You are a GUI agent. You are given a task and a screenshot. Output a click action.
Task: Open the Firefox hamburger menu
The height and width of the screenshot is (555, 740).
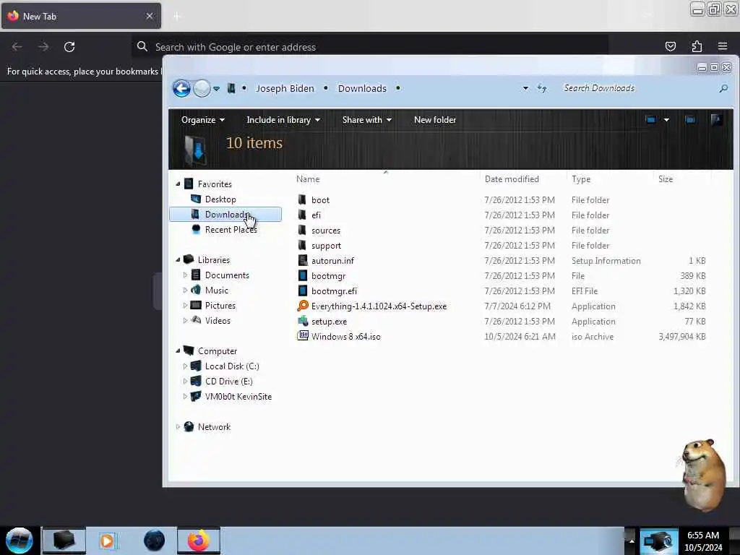(722, 46)
